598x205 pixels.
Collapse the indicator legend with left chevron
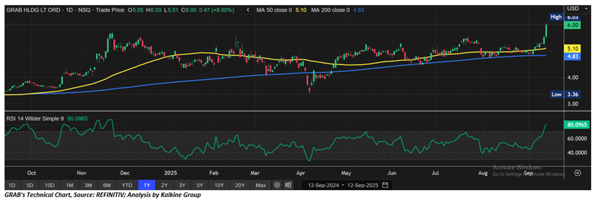pyautogui.click(x=248, y=10)
